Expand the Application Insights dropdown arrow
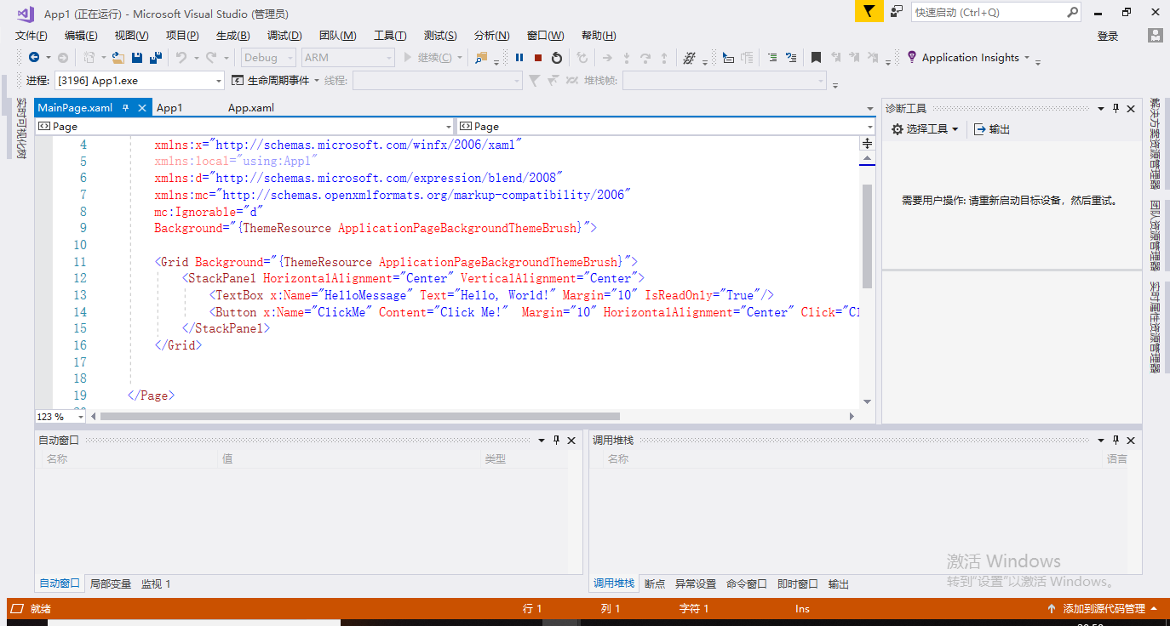This screenshot has width=1170, height=626. (x=1027, y=58)
